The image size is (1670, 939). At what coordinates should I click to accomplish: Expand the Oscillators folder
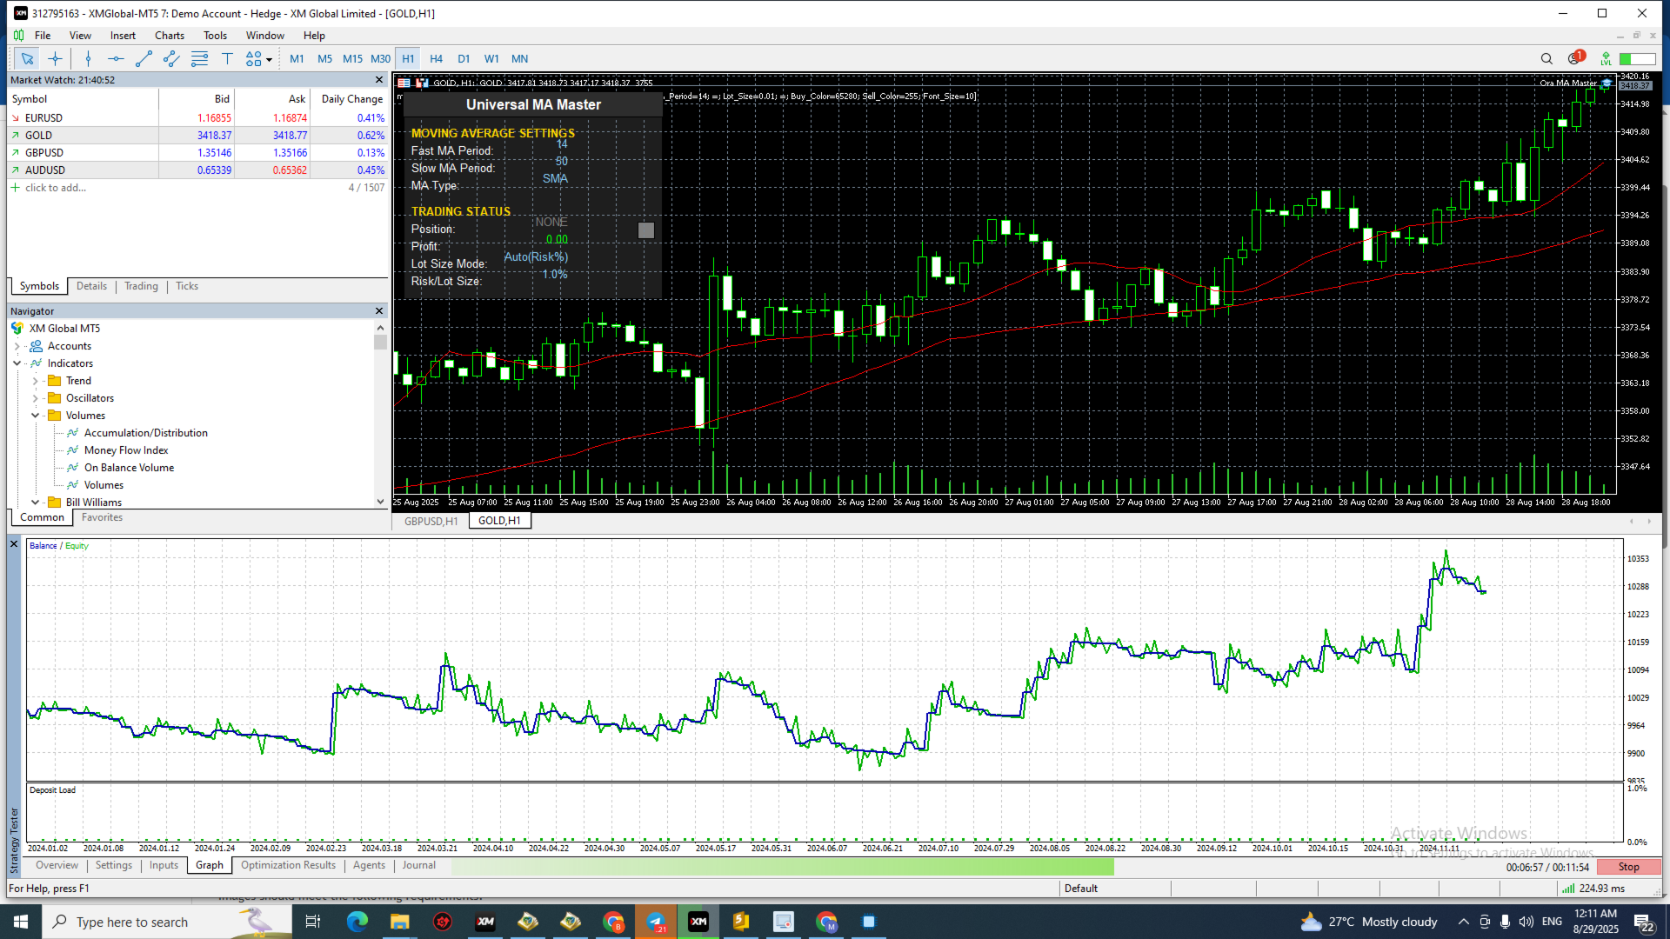(x=35, y=398)
